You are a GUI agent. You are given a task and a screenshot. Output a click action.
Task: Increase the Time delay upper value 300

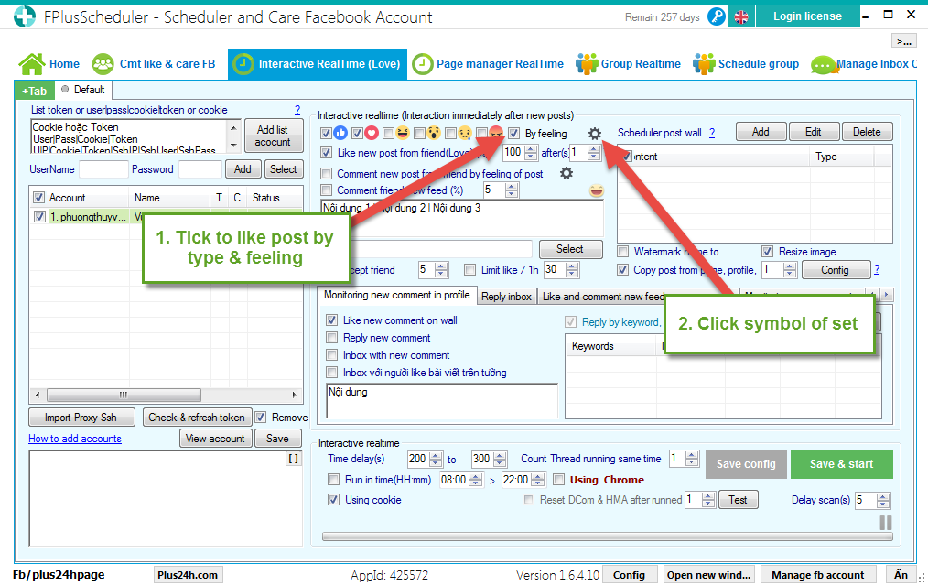pyautogui.click(x=500, y=455)
